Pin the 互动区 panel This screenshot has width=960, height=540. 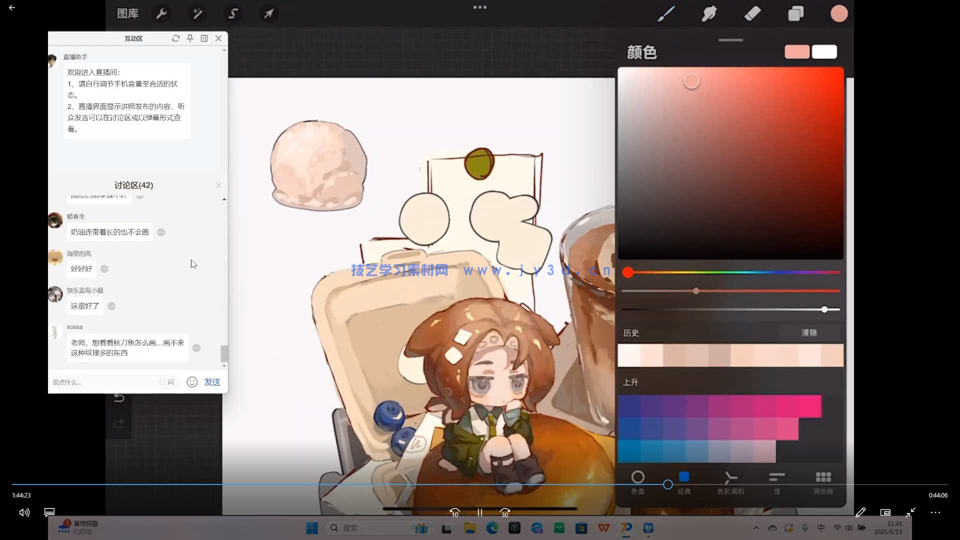tap(190, 38)
